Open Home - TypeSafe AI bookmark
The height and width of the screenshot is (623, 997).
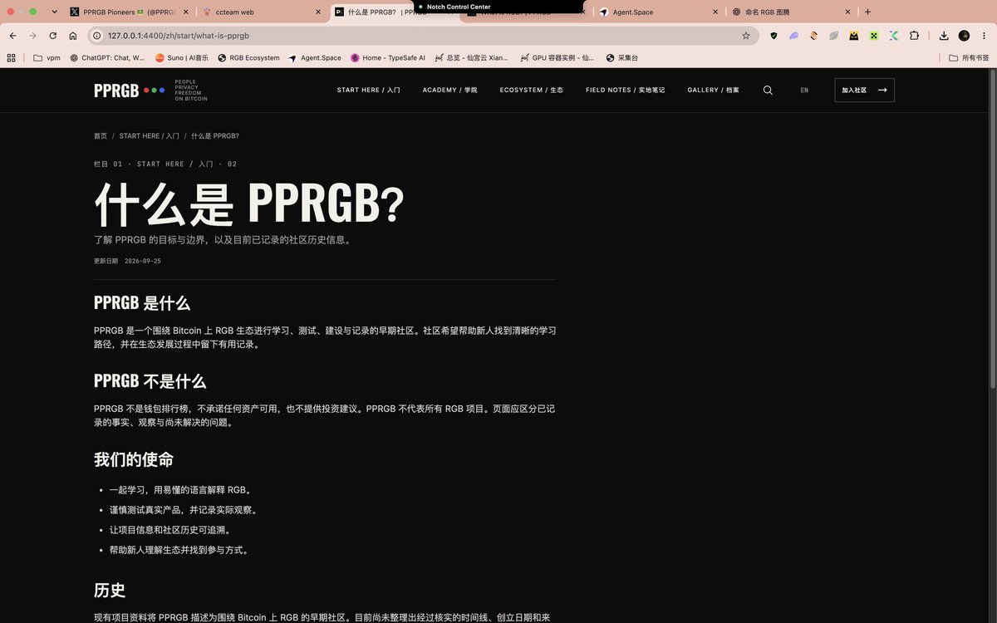[387, 58]
